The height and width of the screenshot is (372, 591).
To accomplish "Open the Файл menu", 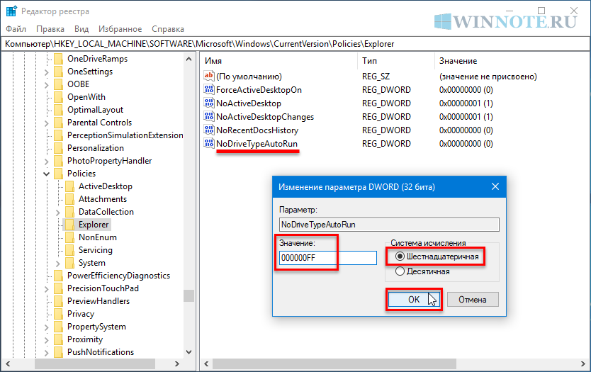I will click(x=16, y=29).
